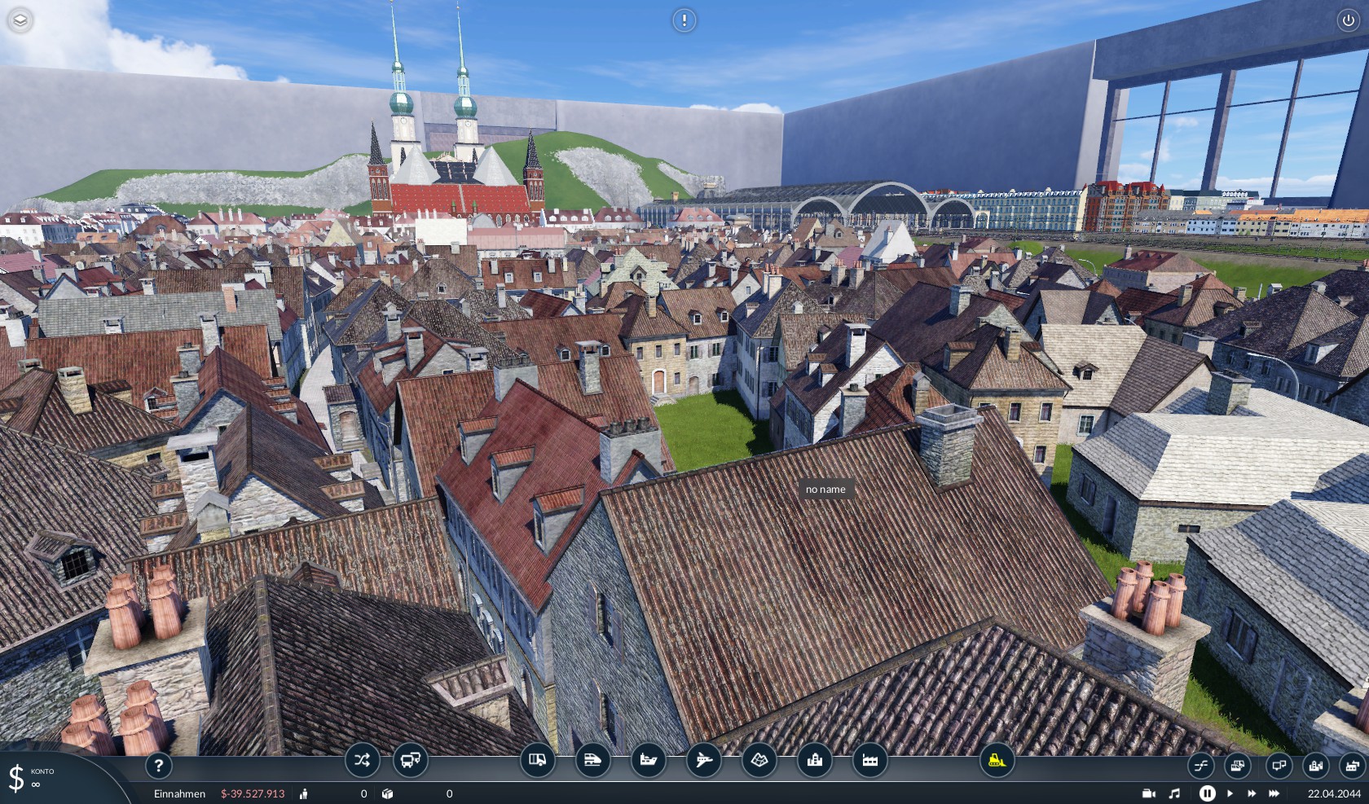Open the rail construction menu with the train icon
This screenshot has height=804, width=1369.
[x=592, y=761]
